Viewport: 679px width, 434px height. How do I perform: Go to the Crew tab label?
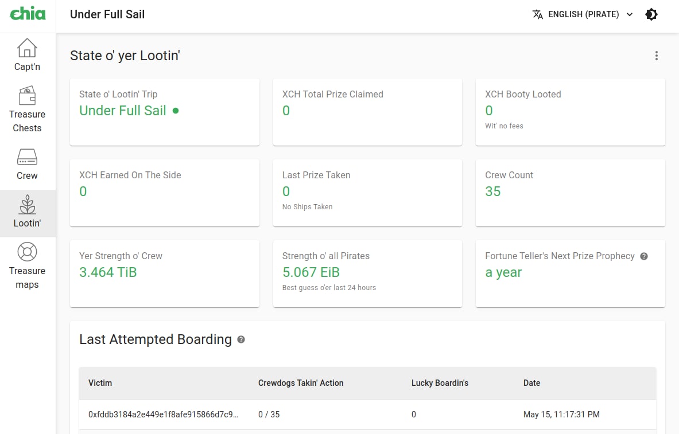point(28,175)
